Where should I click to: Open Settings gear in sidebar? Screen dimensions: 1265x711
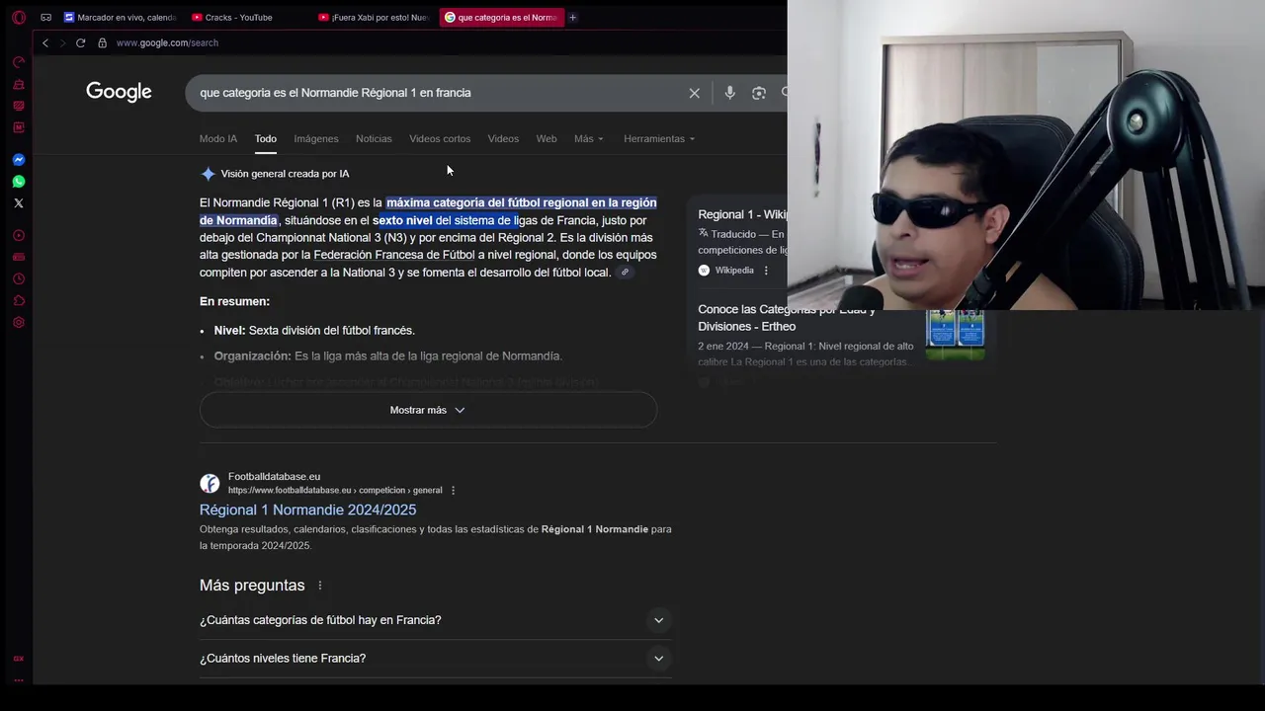(19, 323)
